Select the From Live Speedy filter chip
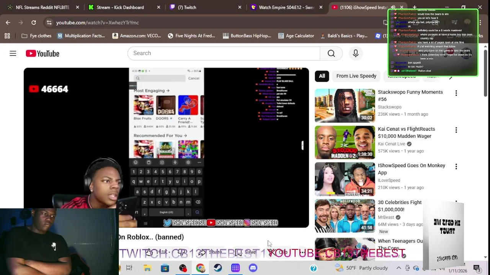The image size is (490, 275). 356,76
